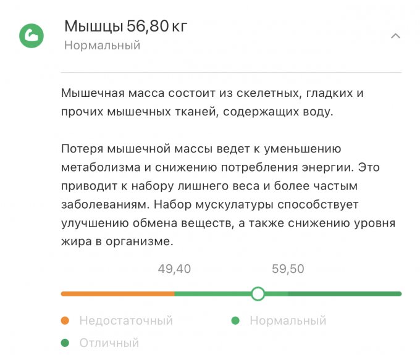Click the paragraph starting Мышечная масса состоит
Image resolution: width=420 pixels, height=355 pixels.
pyautogui.click(x=213, y=102)
